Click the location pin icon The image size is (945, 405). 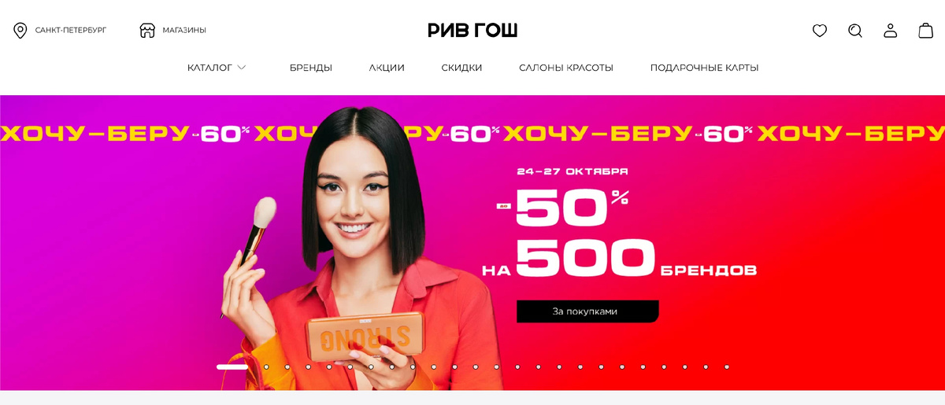point(20,31)
